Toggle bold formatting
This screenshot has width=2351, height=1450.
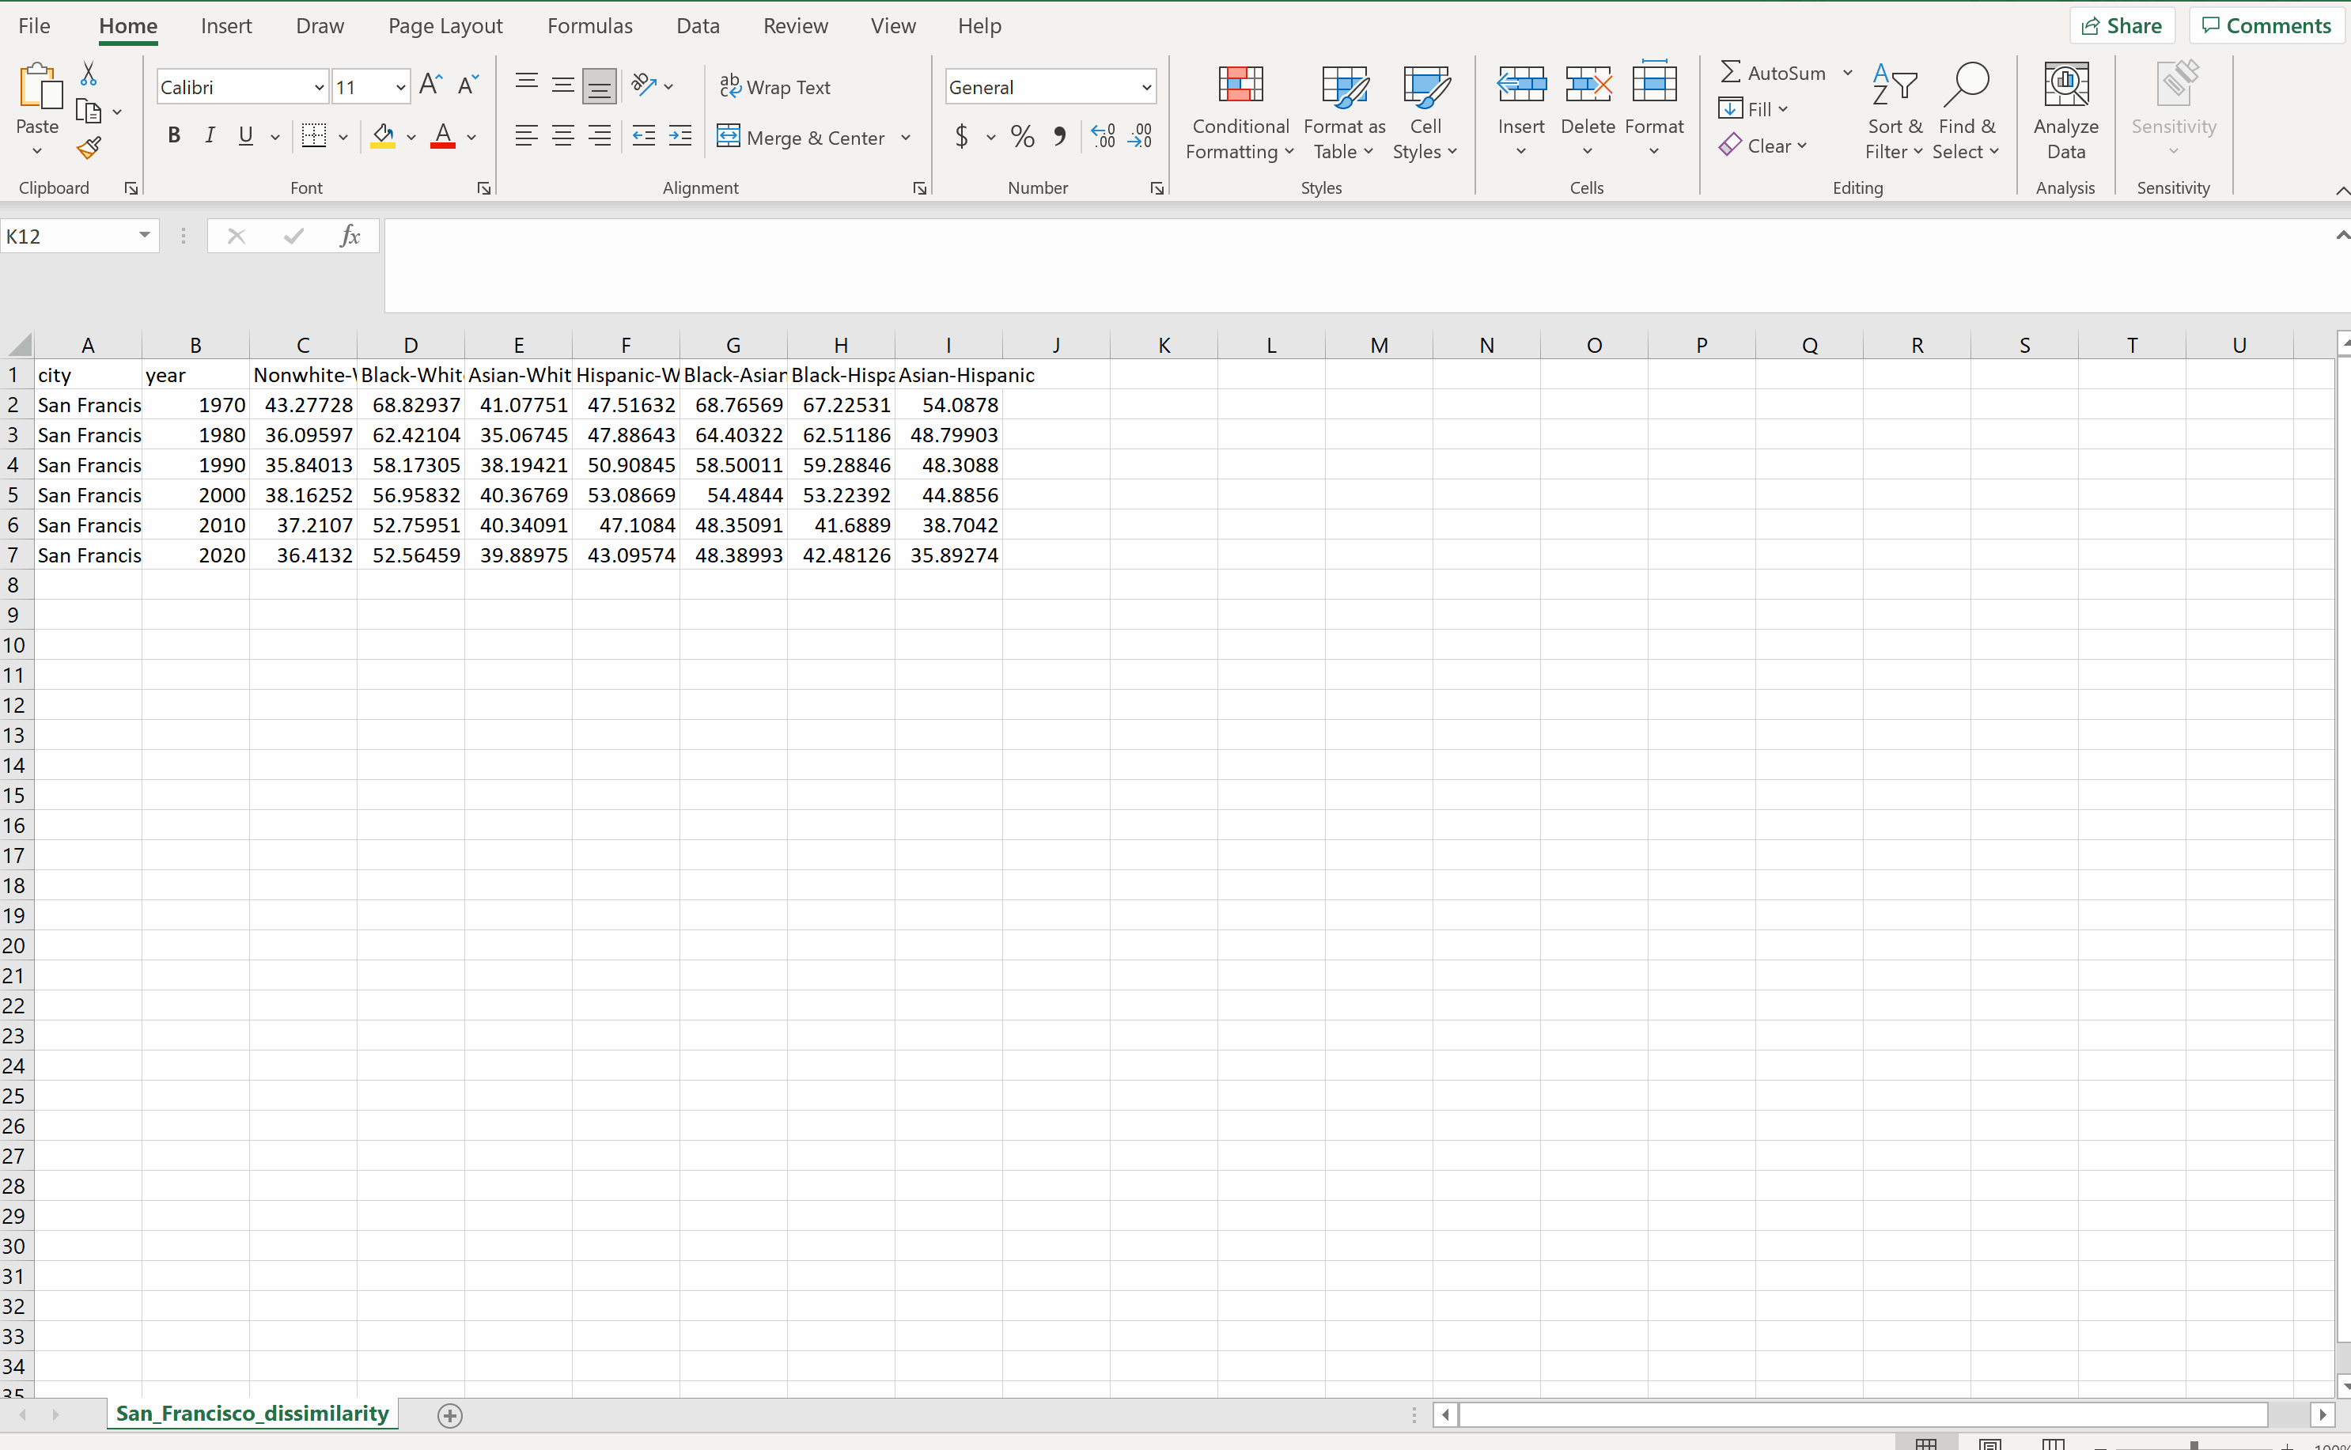click(x=173, y=136)
